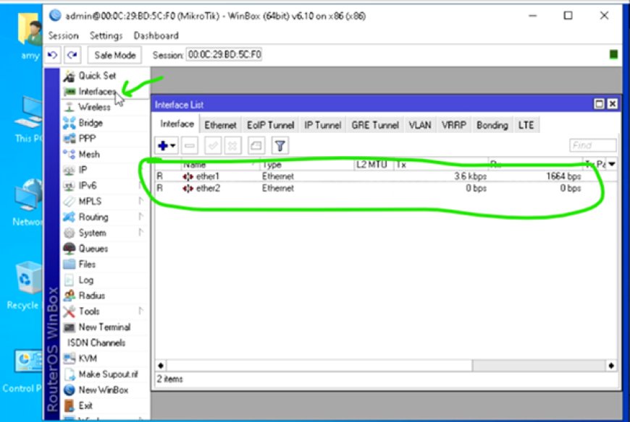The width and height of the screenshot is (630, 422).
Task: Switch to the EoIP Tunnel tab
Action: point(270,125)
